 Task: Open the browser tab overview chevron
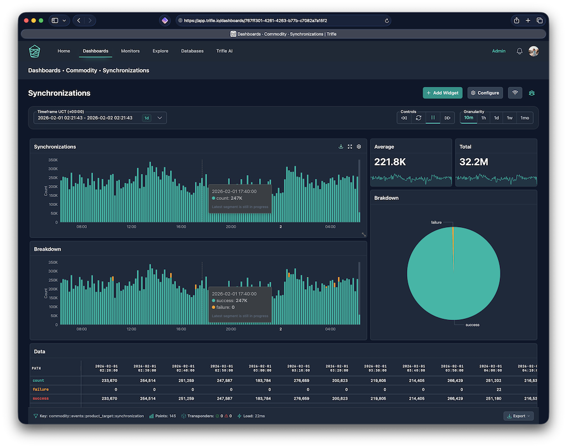pyautogui.click(x=65, y=20)
